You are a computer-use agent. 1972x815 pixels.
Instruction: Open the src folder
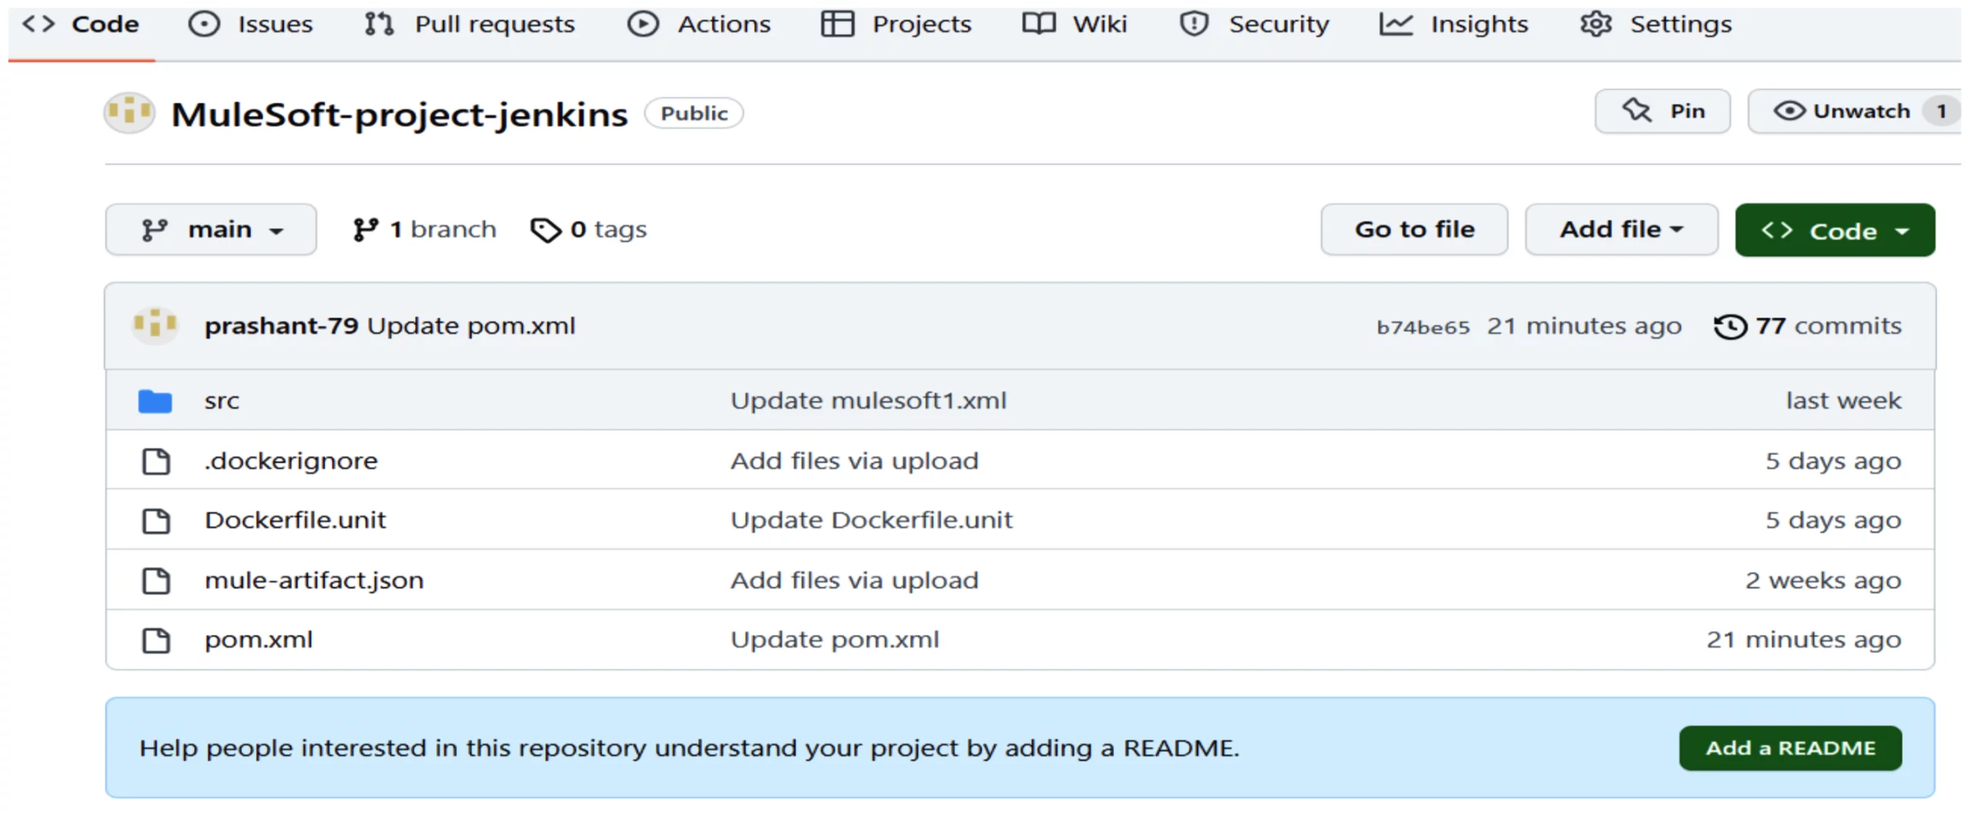coord(222,401)
